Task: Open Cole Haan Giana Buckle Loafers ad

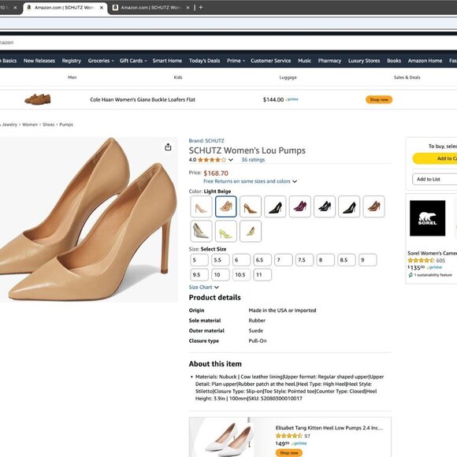Action: tap(143, 100)
